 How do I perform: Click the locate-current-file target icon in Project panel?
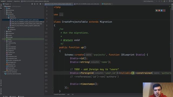pos(32,4)
